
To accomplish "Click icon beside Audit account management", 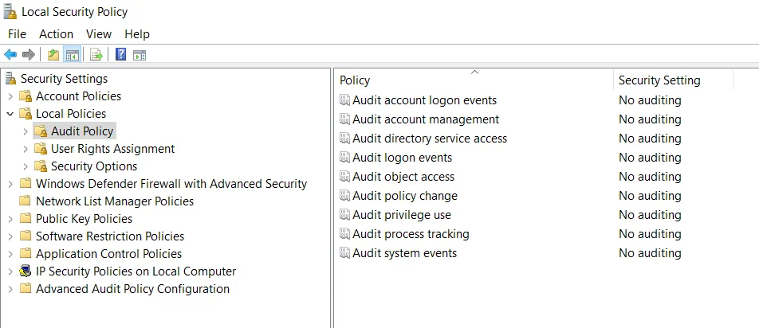I will click(344, 119).
